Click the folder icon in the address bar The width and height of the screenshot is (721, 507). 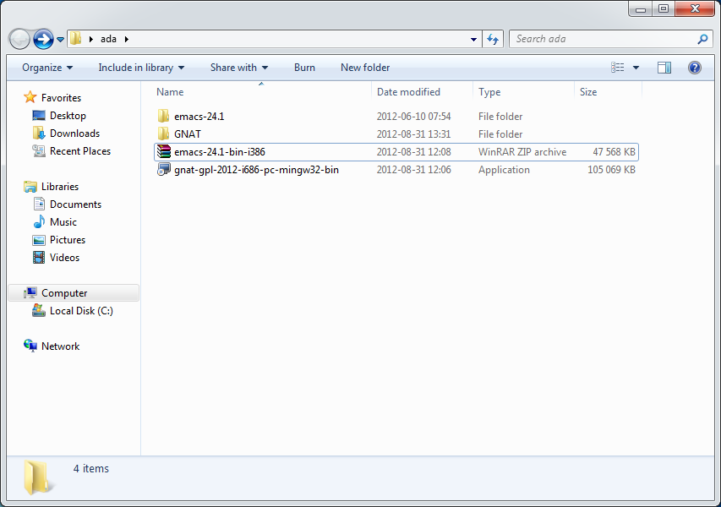tap(76, 39)
